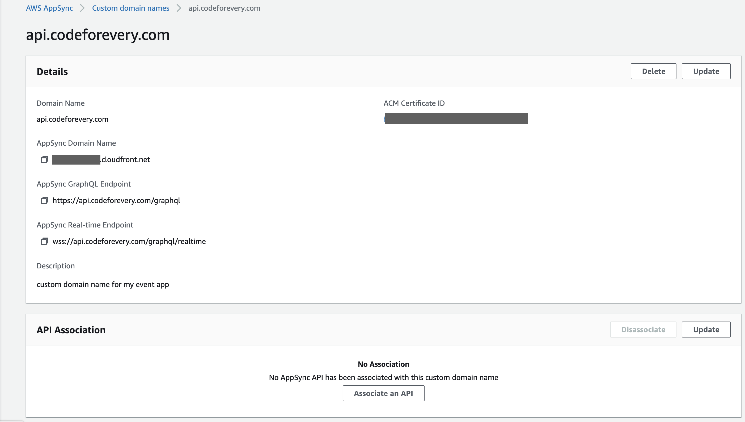Click the AppSync Domain Name label
This screenshot has height=422, width=745.
tap(76, 143)
